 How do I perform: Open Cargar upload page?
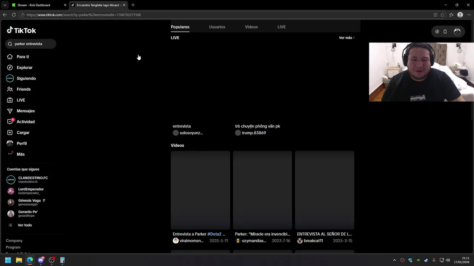pyautogui.click(x=18, y=133)
